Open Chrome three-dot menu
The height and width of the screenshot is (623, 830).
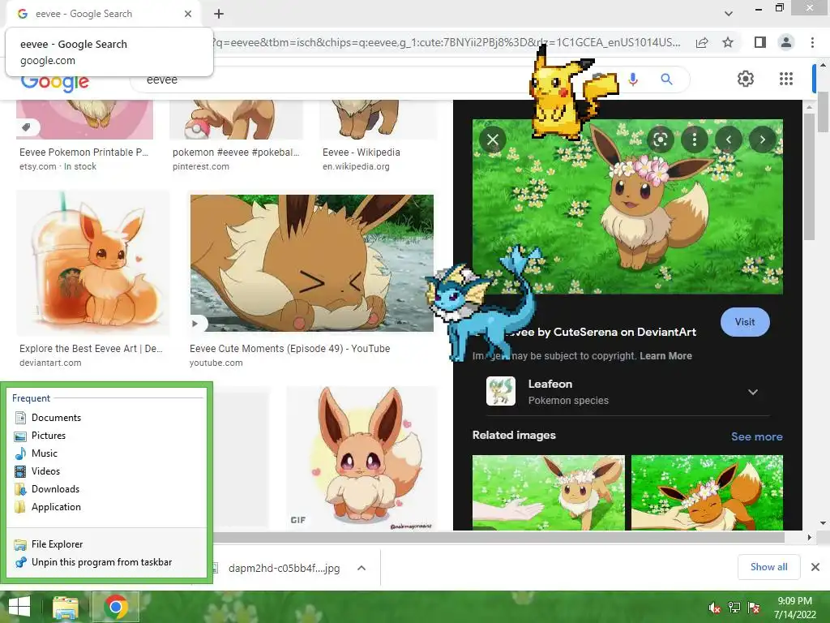point(812,42)
